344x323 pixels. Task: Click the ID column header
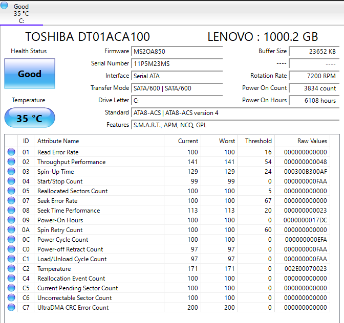coord(26,141)
